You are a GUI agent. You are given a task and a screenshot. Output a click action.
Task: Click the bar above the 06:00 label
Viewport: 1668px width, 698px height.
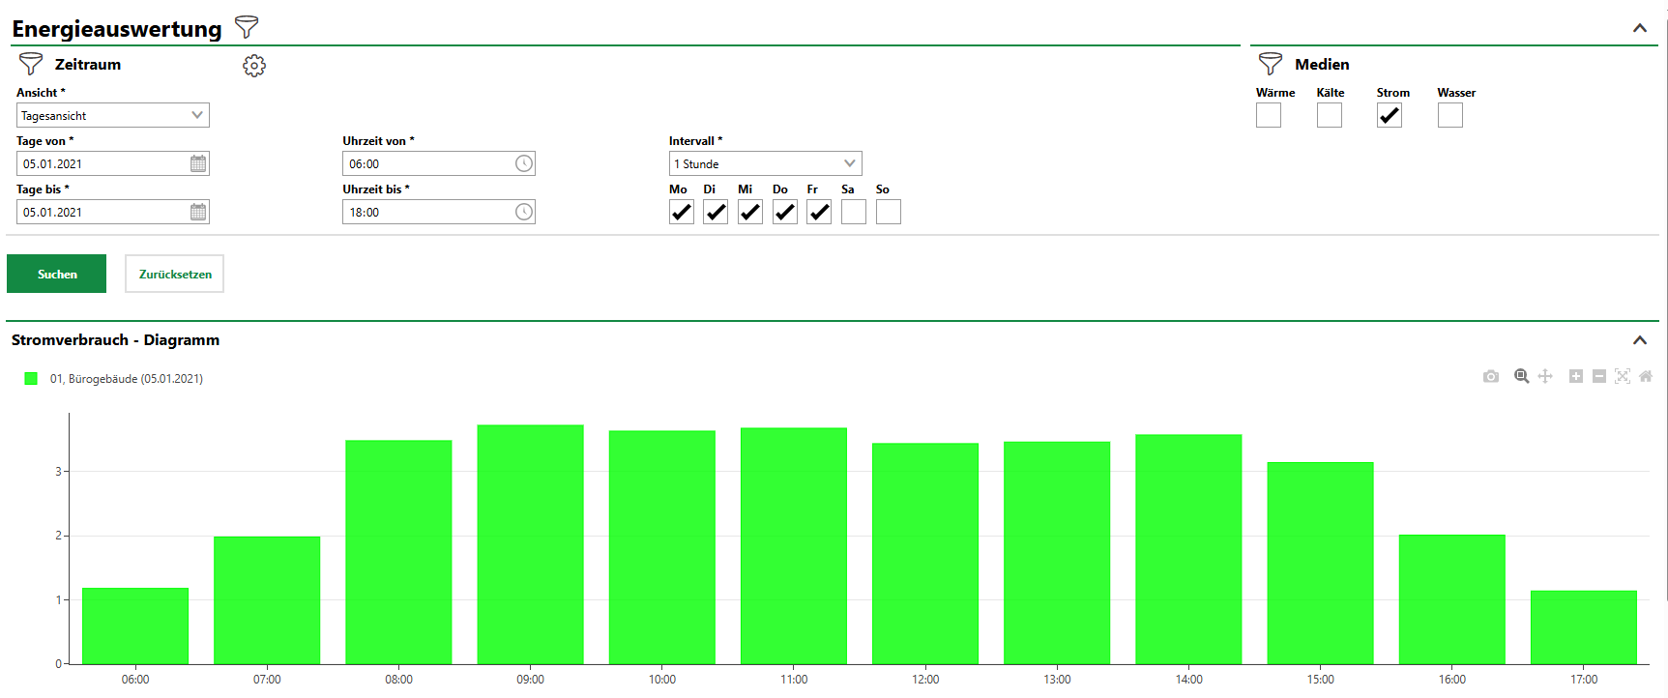click(135, 626)
